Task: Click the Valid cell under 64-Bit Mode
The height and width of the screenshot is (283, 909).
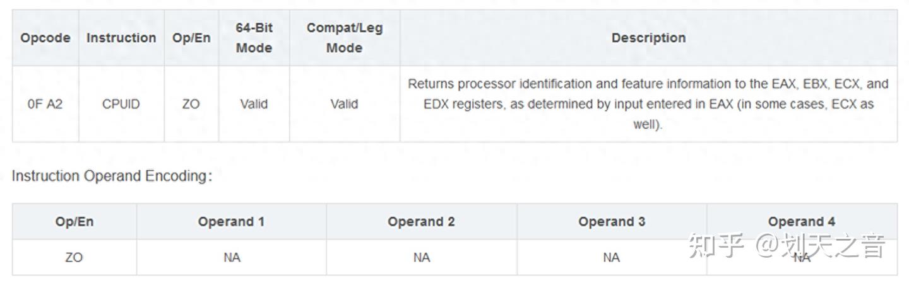Action: (x=254, y=104)
